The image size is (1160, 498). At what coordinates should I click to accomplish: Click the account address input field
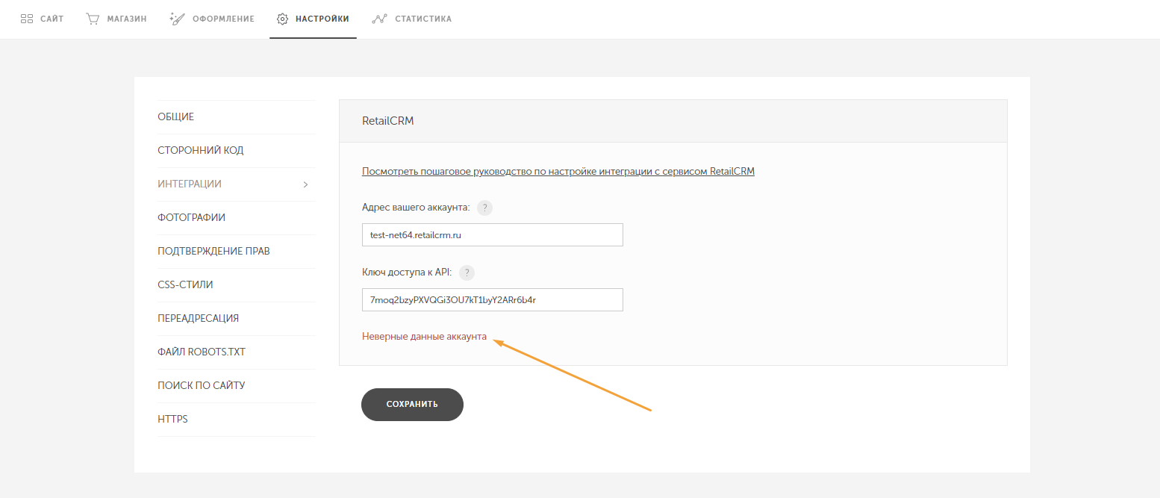pos(493,235)
